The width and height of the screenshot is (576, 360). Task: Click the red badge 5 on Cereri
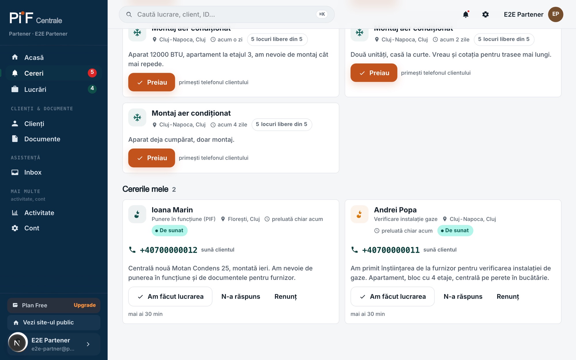pos(92,73)
